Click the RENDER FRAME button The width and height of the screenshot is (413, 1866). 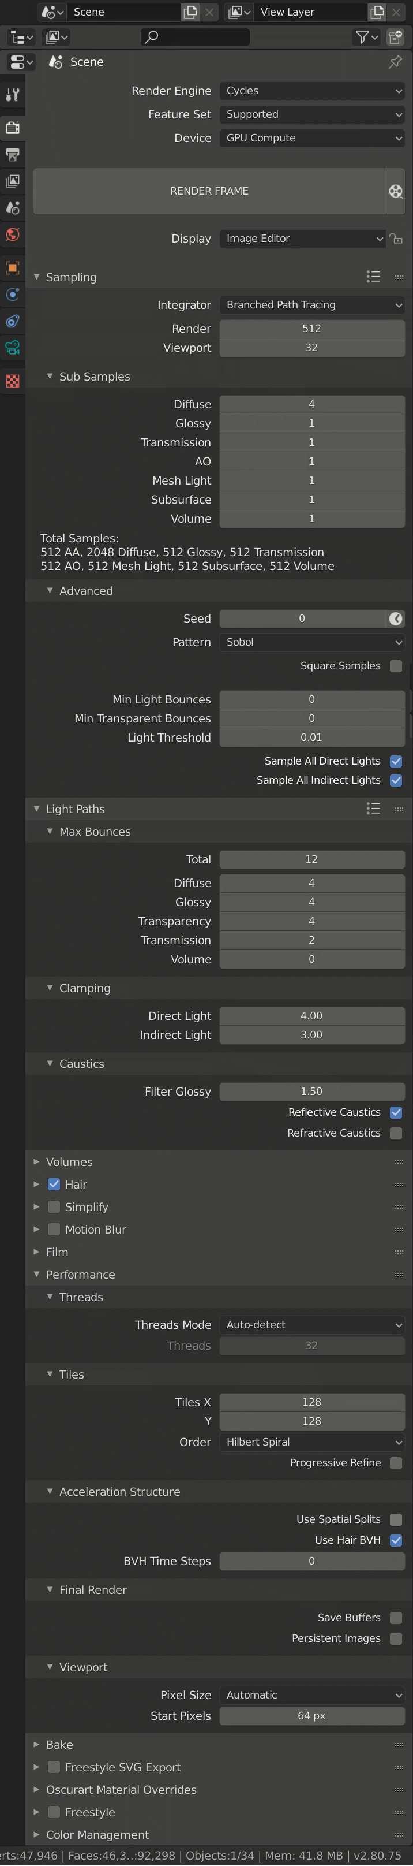(x=209, y=191)
